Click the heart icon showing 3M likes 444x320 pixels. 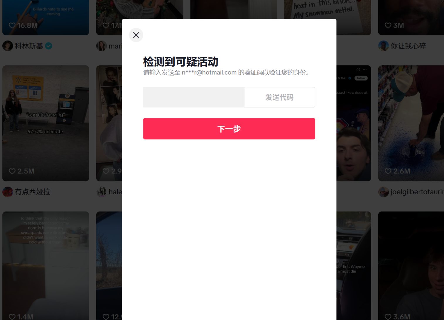click(x=388, y=25)
